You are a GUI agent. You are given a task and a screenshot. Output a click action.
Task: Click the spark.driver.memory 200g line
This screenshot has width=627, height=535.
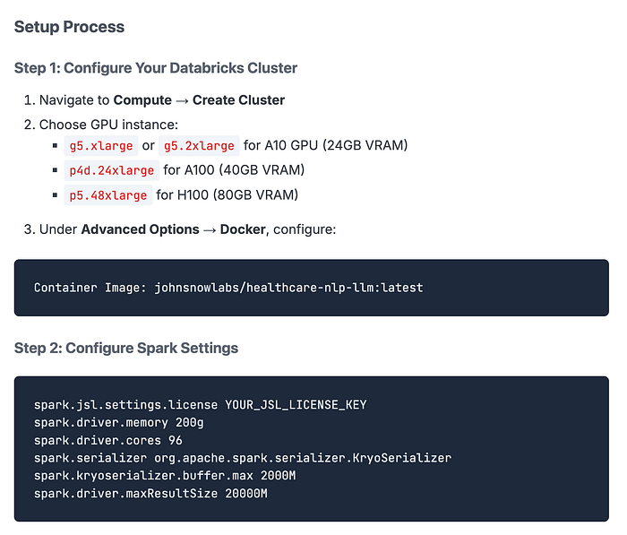119,423
